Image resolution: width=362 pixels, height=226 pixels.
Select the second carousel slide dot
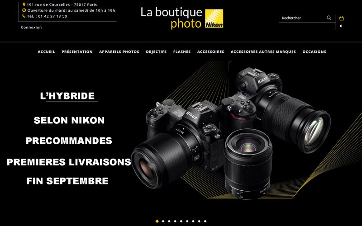click(x=163, y=221)
